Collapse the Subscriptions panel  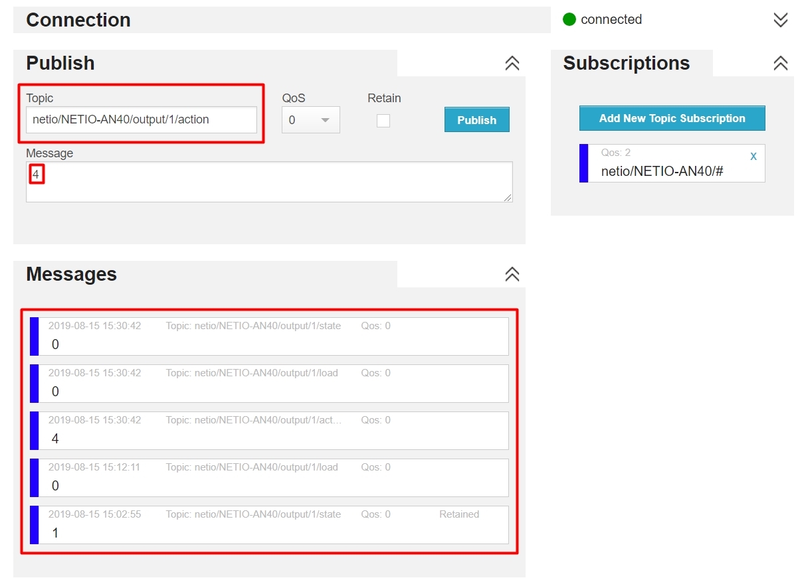point(780,63)
